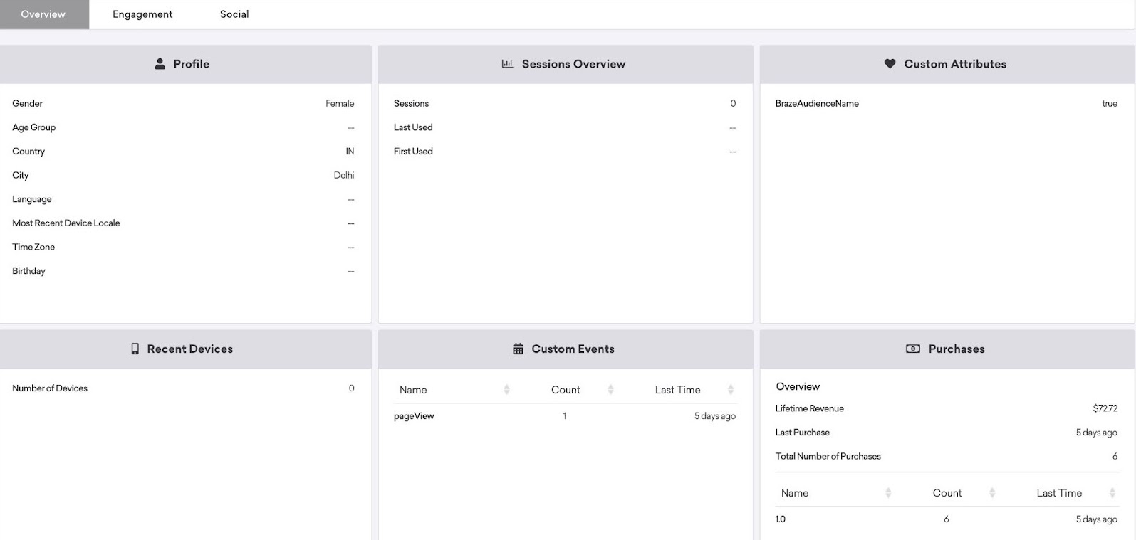Click the Sessions Overview bar chart icon

coord(507,64)
